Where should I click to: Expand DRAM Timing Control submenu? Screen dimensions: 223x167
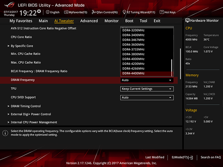point(26,106)
